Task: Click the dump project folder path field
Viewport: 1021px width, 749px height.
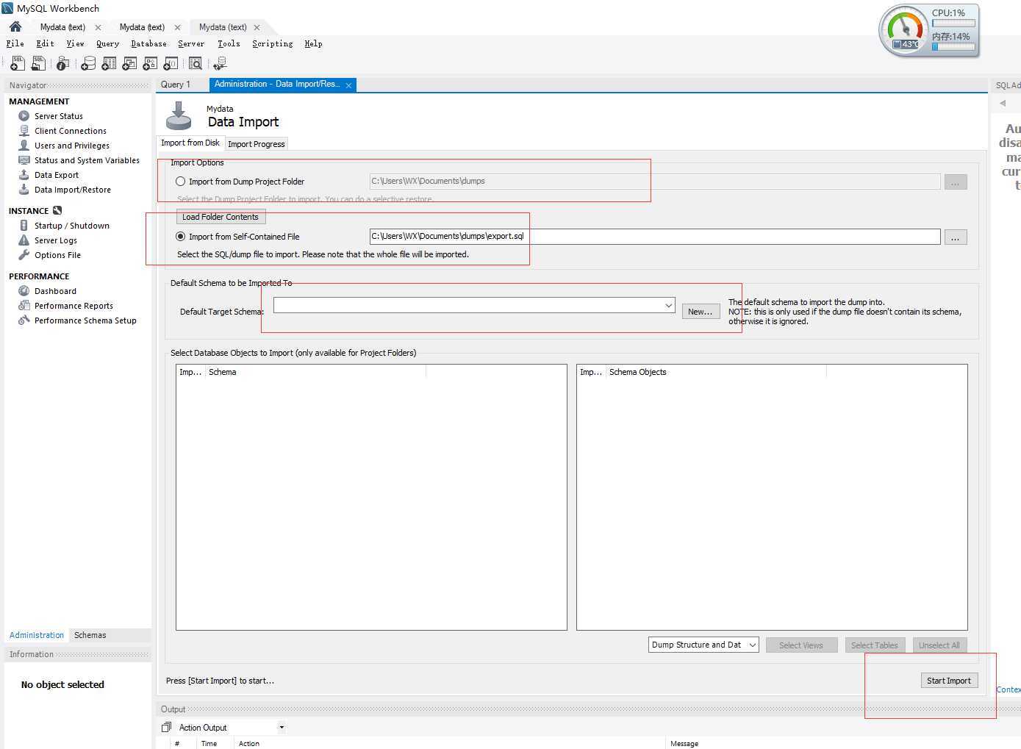Action: coord(655,181)
